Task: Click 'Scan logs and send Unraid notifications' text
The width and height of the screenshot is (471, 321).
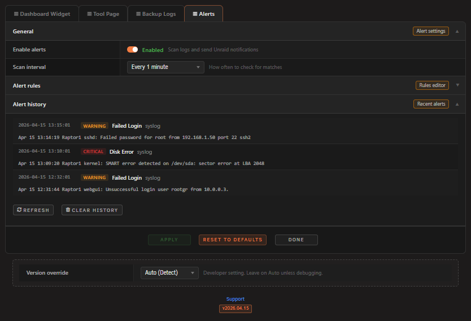Action: click(213, 50)
